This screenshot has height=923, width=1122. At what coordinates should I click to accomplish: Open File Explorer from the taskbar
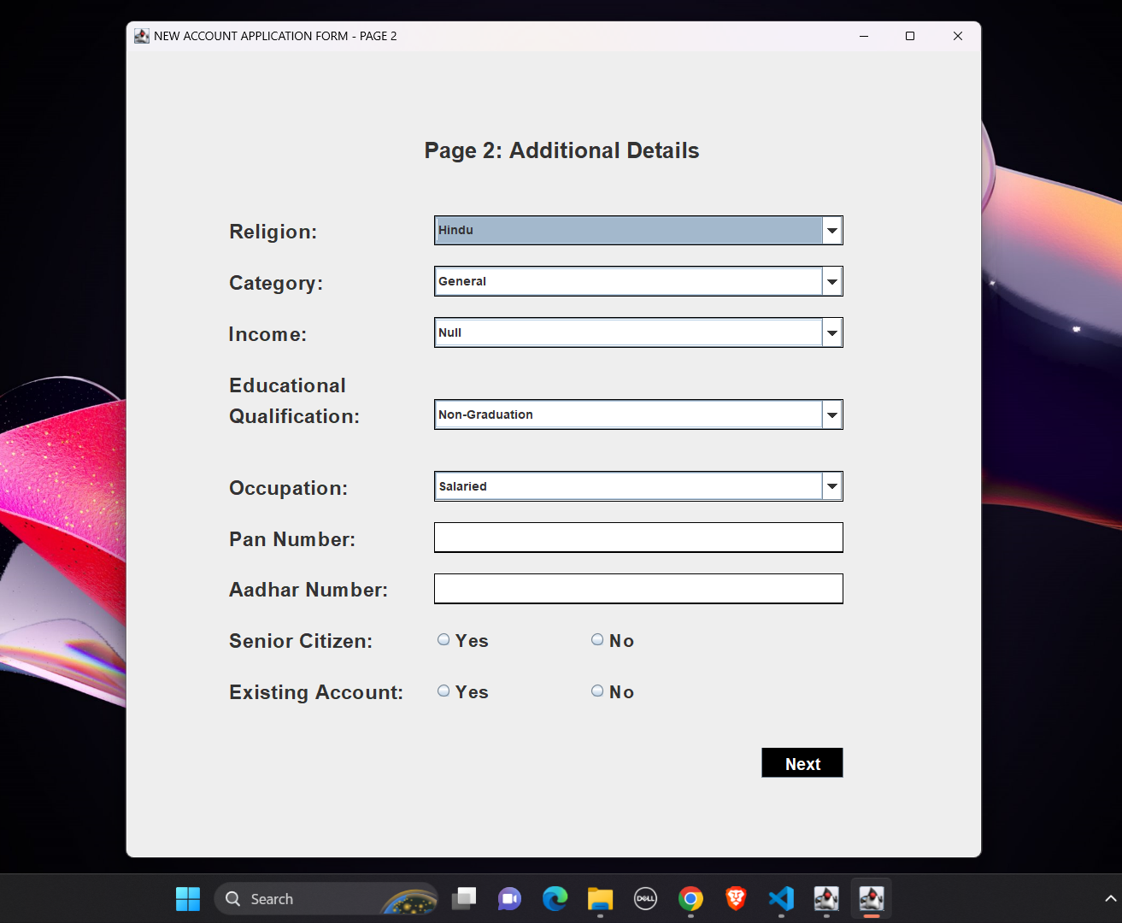click(600, 899)
